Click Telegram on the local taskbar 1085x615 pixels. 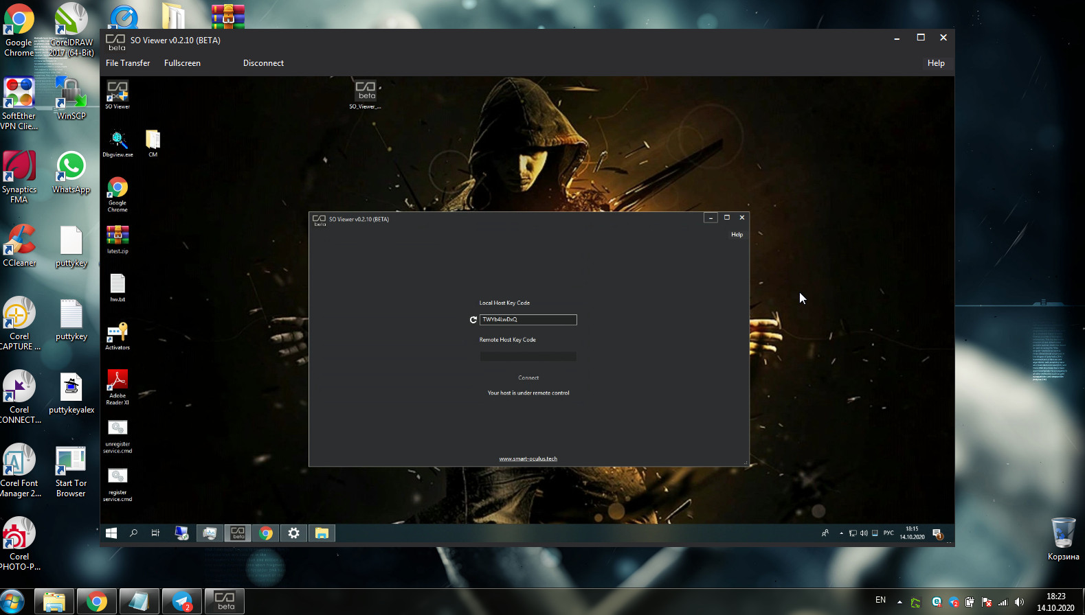(x=182, y=602)
